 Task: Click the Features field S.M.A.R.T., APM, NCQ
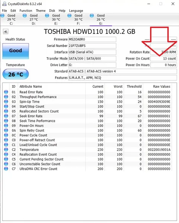(x=123, y=78)
